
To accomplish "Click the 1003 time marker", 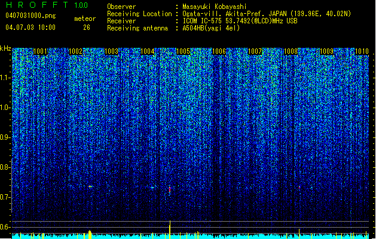I will 112,51.
